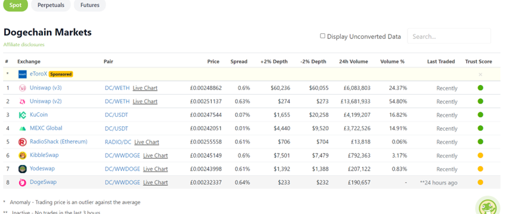505x214 pixels.
Task: Click Uniswap (v3) green trust score dot
Action: pos(480,87)
